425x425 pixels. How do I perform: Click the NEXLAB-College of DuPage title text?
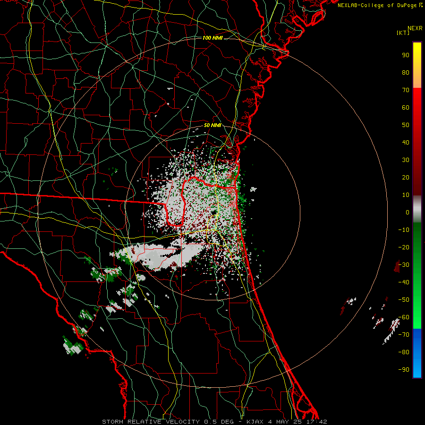380,5
